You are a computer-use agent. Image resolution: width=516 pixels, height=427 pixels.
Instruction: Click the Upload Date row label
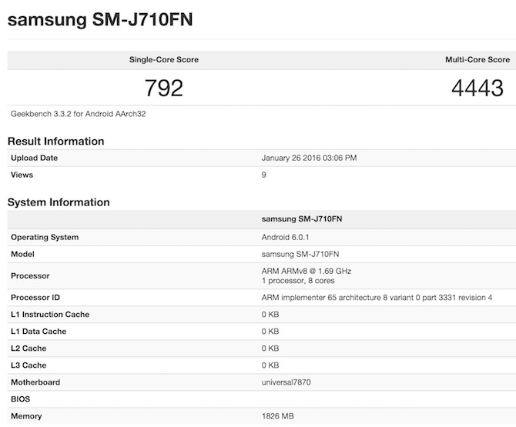pyautogui.click(x=35, y=158)
